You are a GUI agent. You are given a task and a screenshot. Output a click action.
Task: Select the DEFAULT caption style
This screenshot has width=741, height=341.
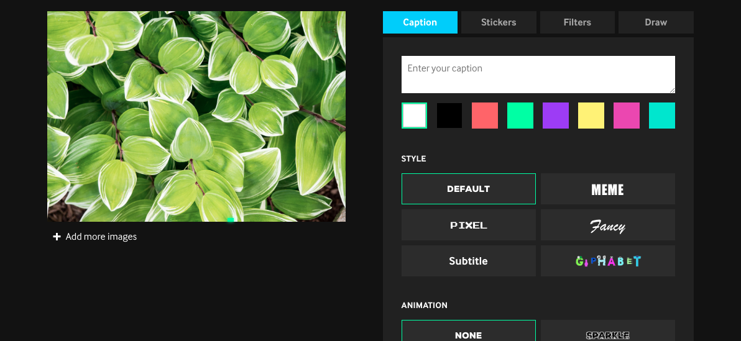pos(468,189)
